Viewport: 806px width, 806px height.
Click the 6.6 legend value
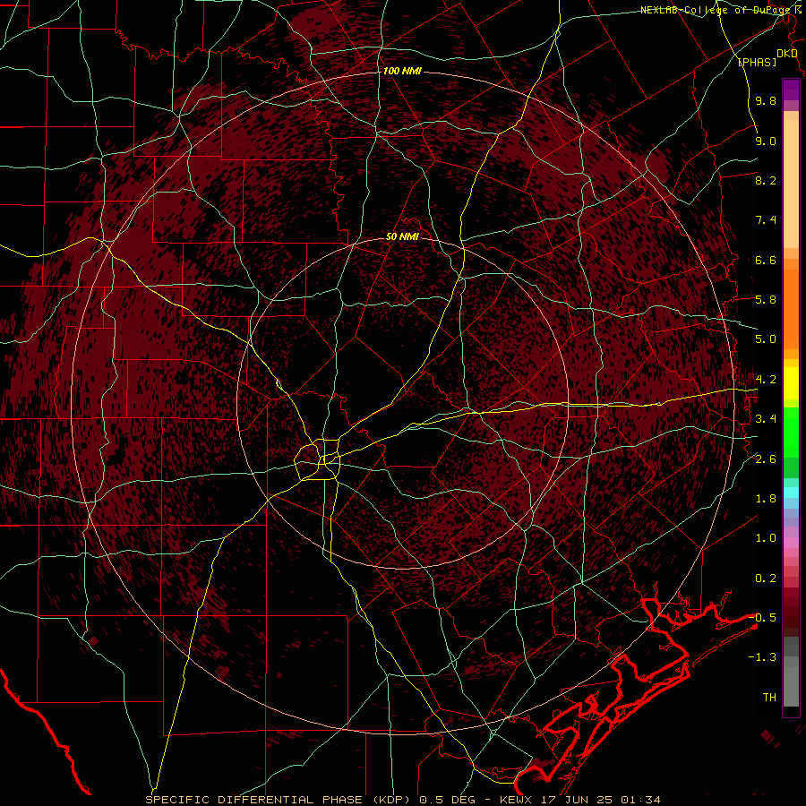(766, 260)
